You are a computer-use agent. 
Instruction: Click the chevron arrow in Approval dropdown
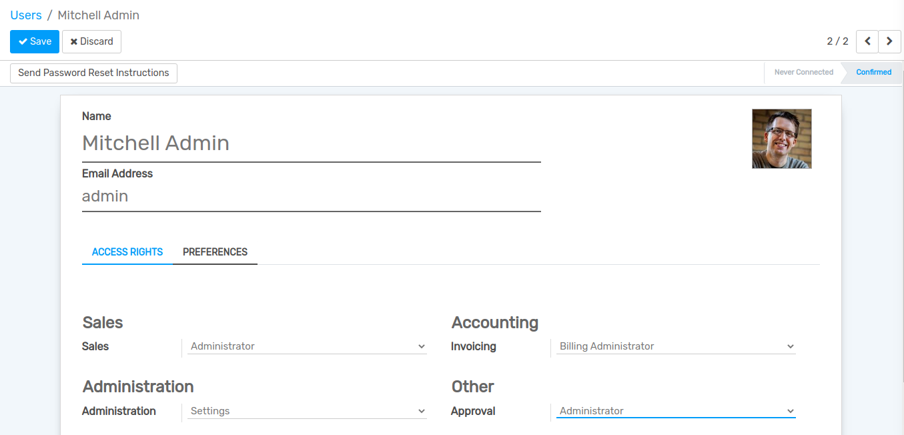point(790,412)
